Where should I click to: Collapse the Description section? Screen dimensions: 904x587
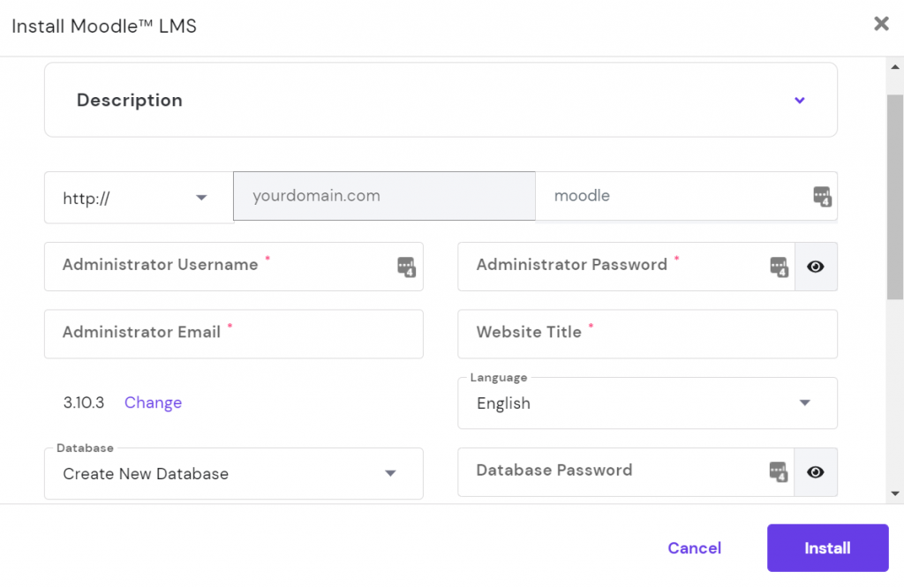[801, 100]
